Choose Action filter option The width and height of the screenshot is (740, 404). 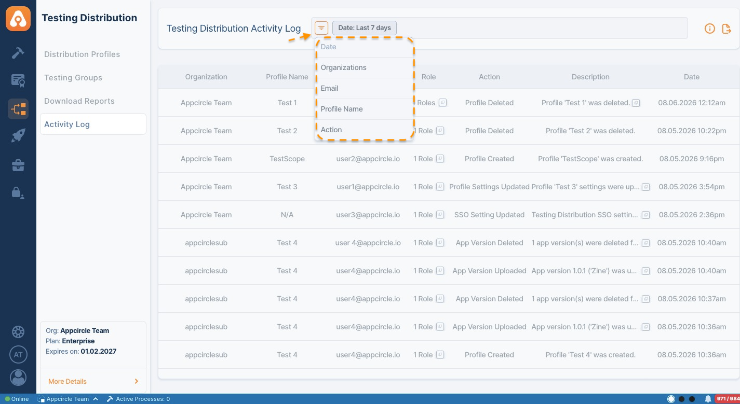[364, 130]
